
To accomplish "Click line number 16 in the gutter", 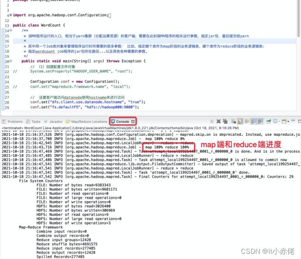I will click(7, 41).
